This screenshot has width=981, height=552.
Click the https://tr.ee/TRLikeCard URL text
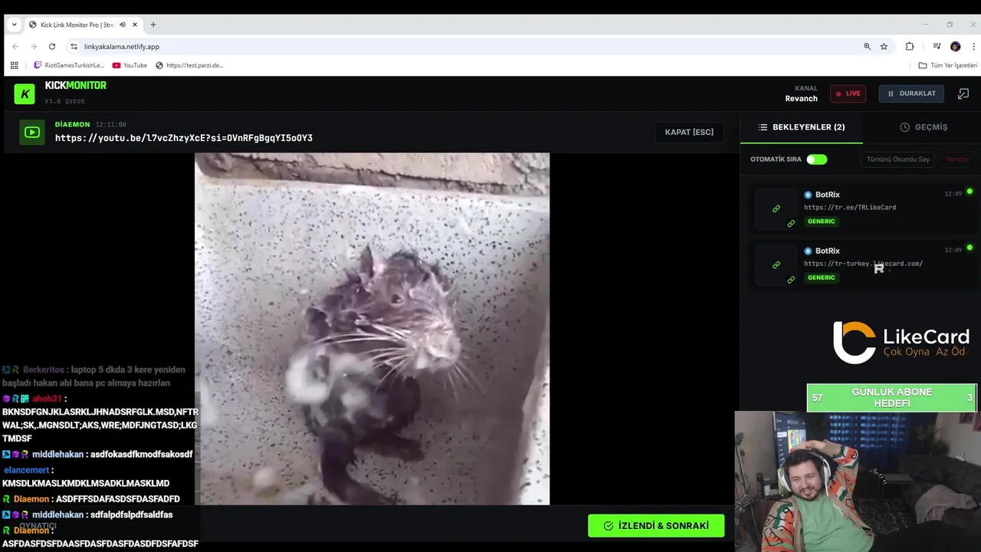[850, 207]
